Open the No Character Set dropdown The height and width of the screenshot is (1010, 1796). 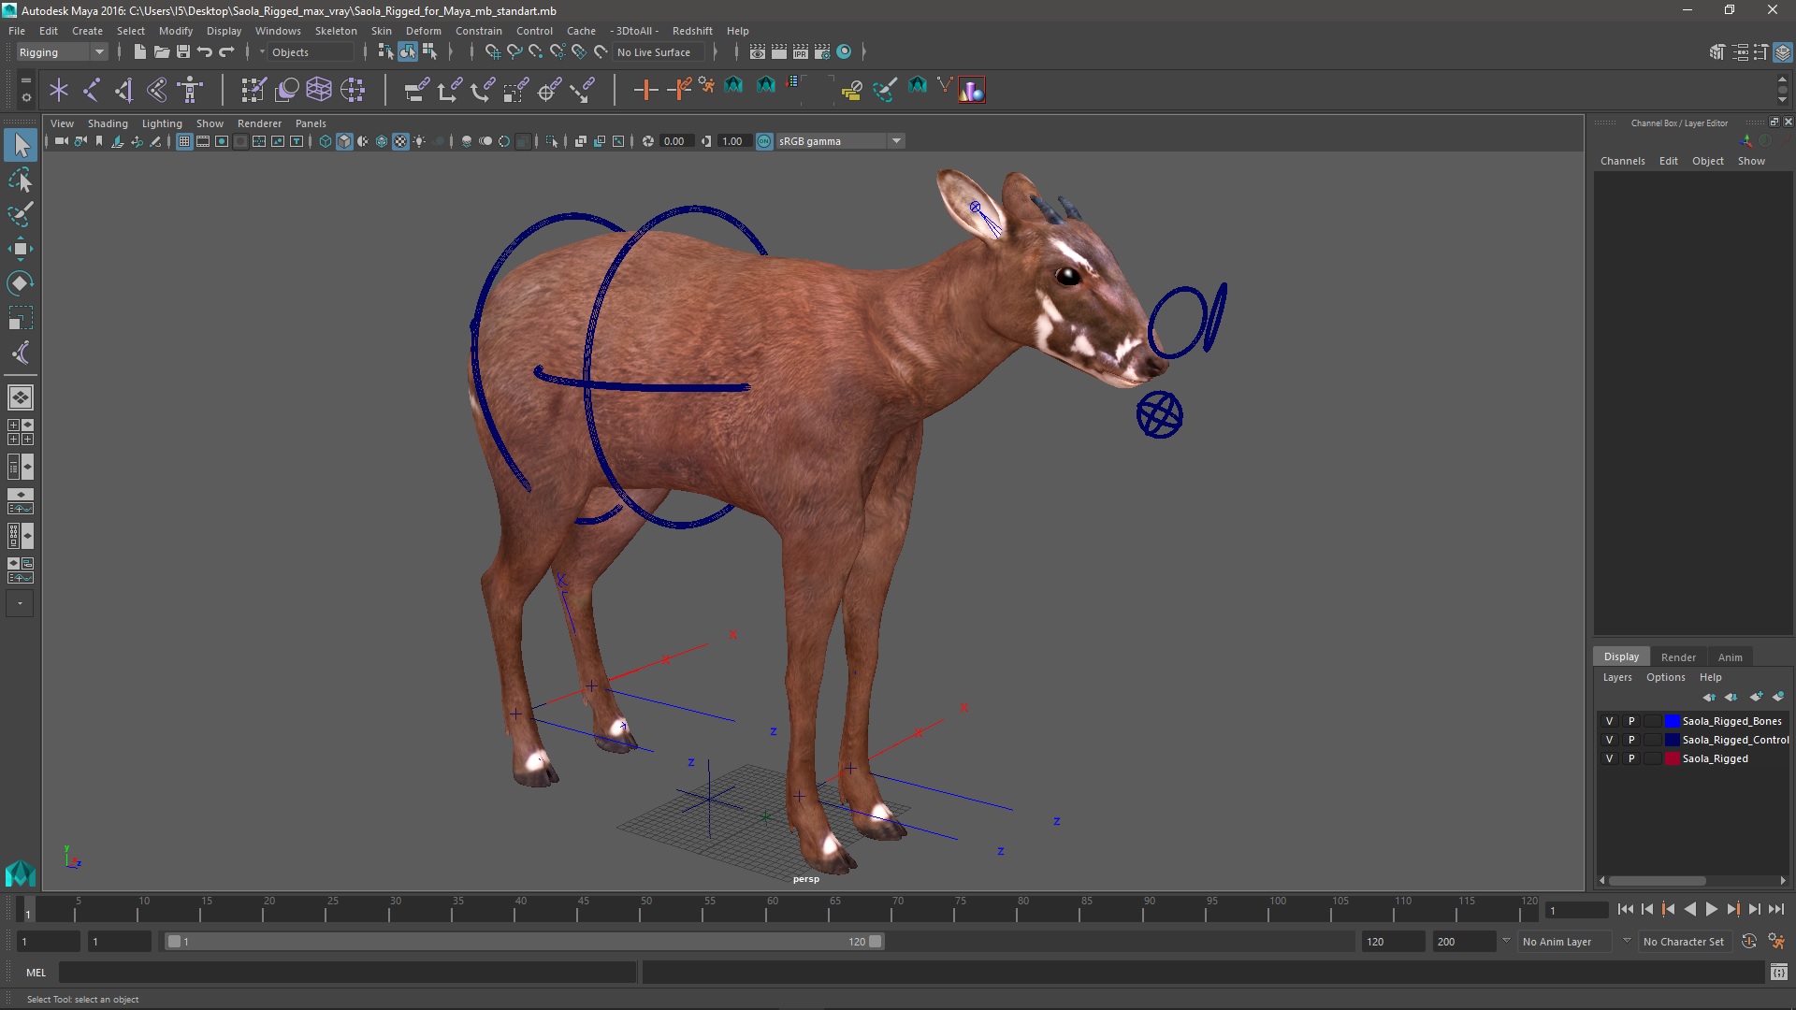(x=1685, y=942)
